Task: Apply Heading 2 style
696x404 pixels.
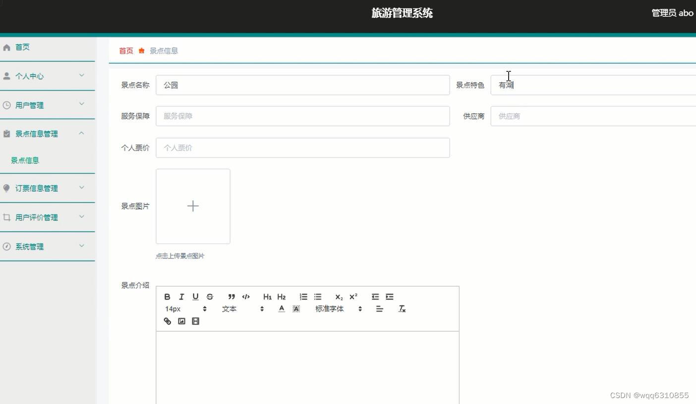Action: coord(282,297)
